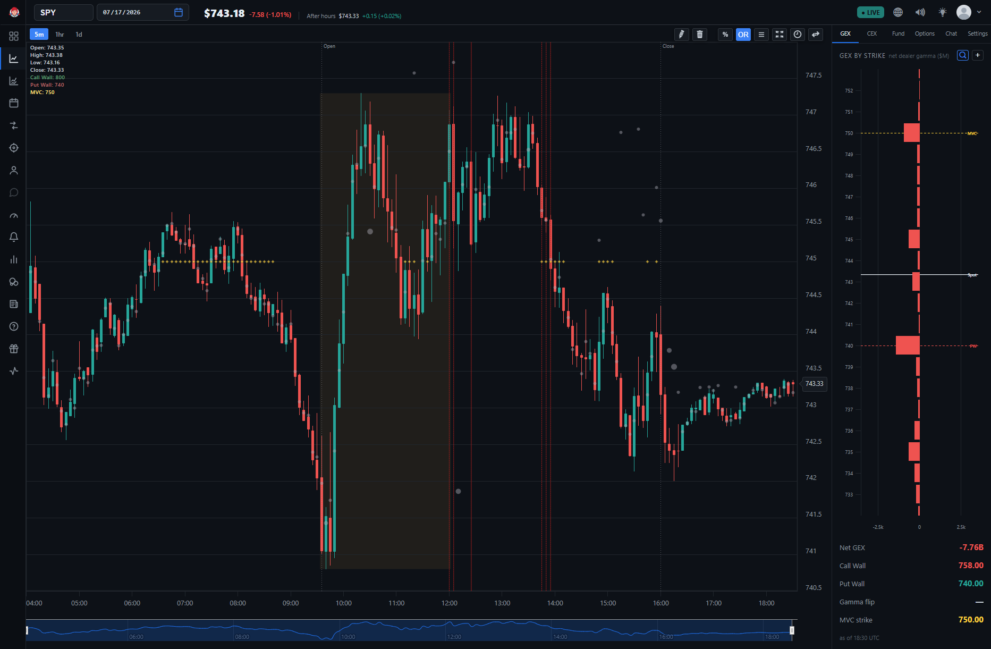Open alerts bell icon in sidebar

(14, 237)
